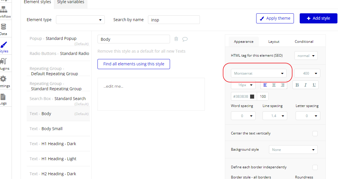The height and width of the screenshot is (179, 338).
Task: Open the comment bubble icon
Action: click(185, 39)
